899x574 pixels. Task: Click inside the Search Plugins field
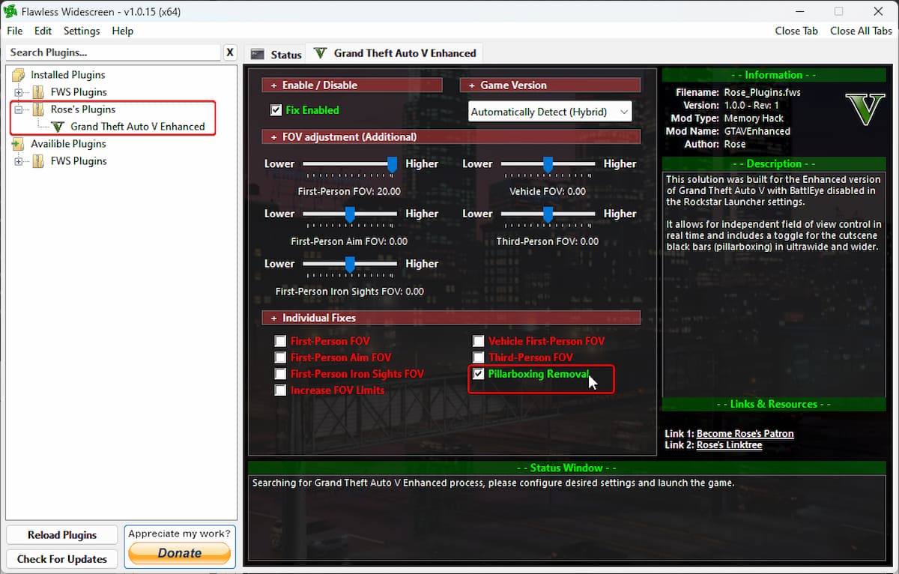point(112,52)
